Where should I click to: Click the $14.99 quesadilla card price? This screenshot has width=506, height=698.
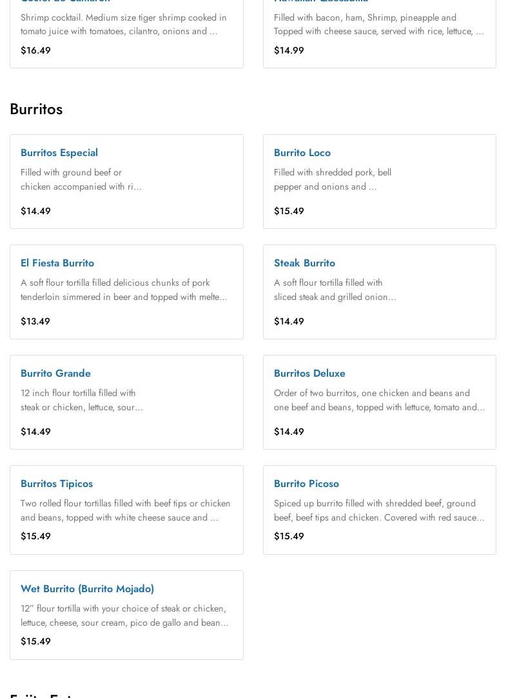tap(289, 50)
